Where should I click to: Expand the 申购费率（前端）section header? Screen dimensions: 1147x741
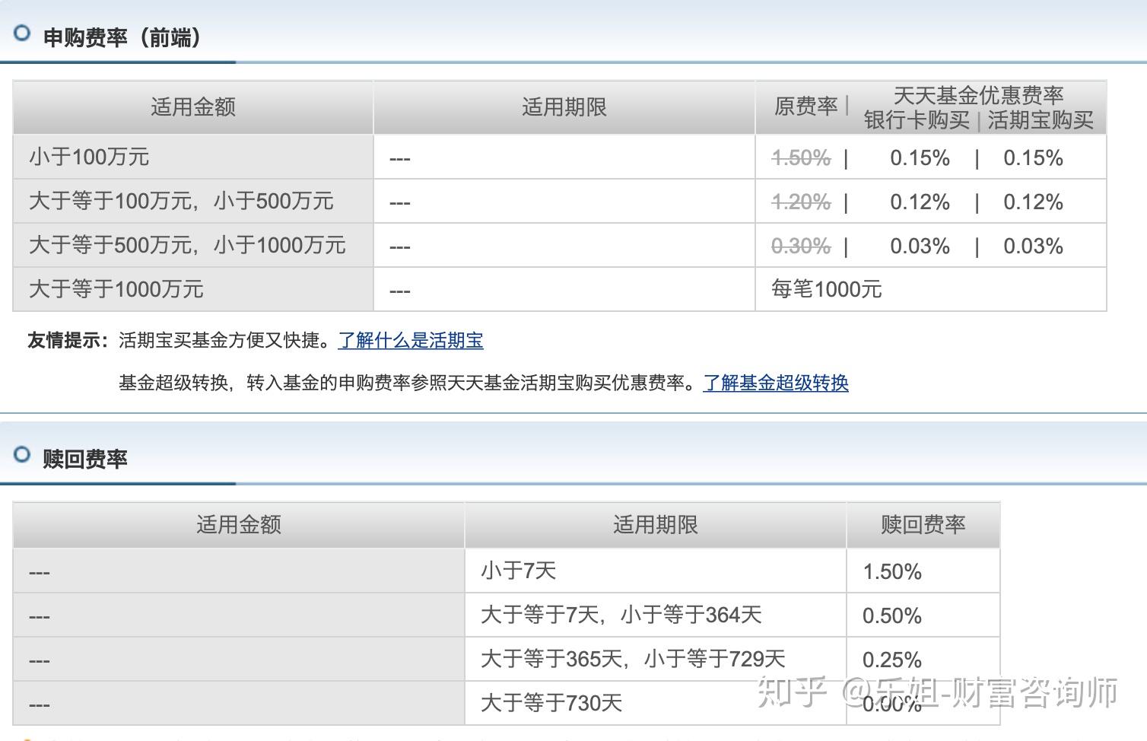point(122,37)
